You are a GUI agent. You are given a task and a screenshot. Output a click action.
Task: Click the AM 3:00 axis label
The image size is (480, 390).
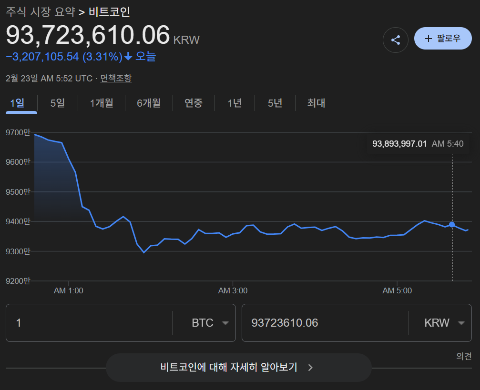pos(233,290)
